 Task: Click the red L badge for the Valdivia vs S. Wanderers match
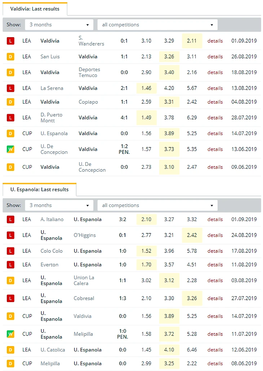(x=10, y=41)
